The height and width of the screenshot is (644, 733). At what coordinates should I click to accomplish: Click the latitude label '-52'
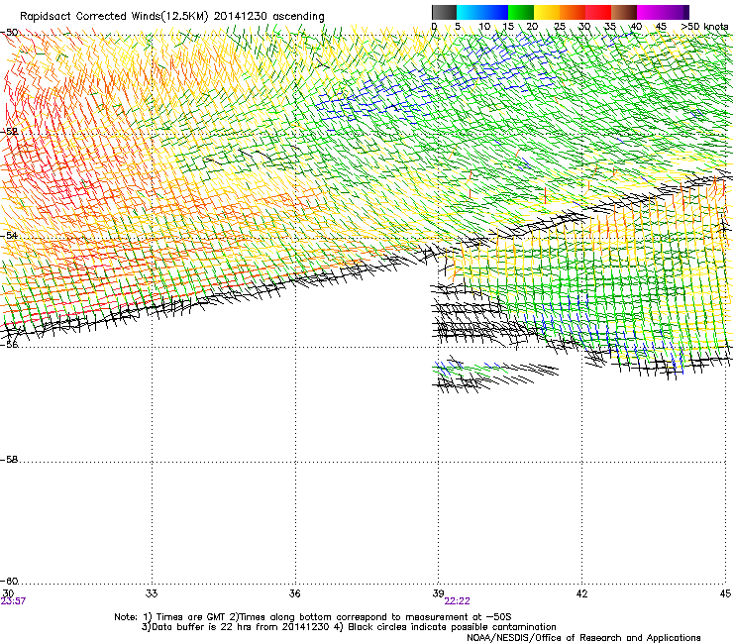9,132
